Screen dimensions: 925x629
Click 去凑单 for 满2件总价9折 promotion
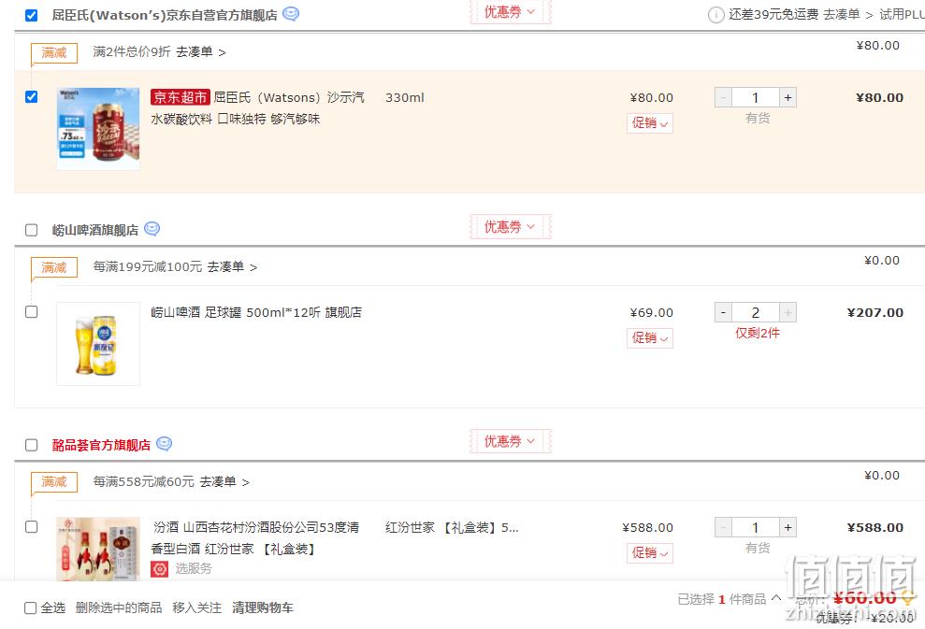pos(200,52)
